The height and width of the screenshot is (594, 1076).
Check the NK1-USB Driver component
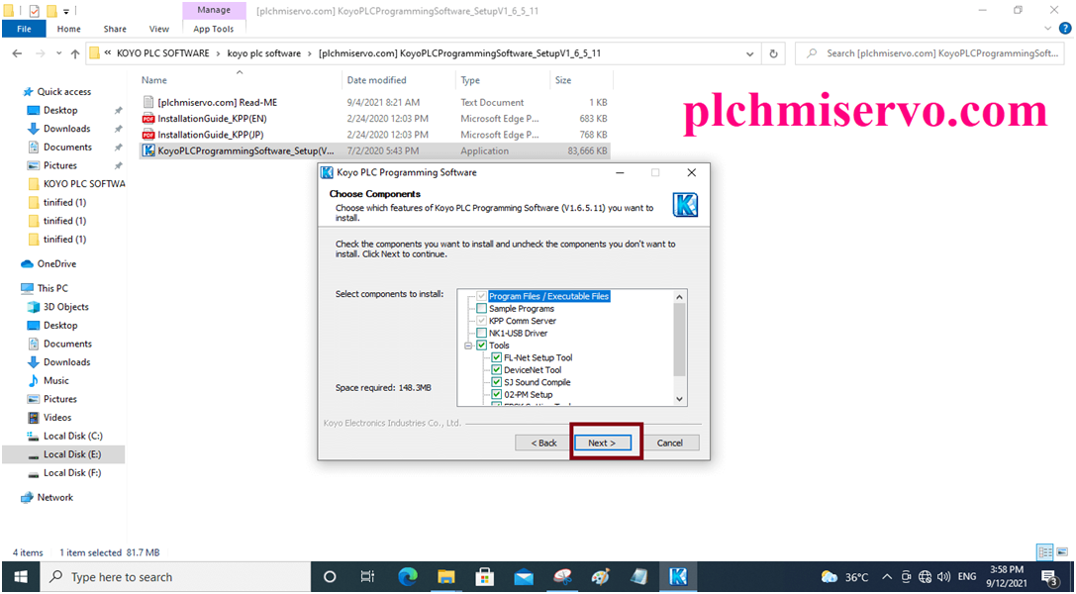(x=481, y=333)
